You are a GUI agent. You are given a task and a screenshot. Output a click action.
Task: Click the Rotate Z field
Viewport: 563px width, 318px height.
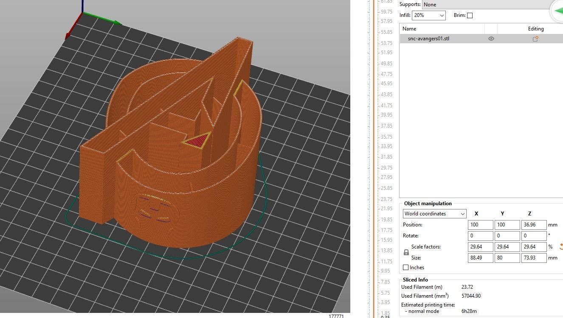click(x=534, y=236)
